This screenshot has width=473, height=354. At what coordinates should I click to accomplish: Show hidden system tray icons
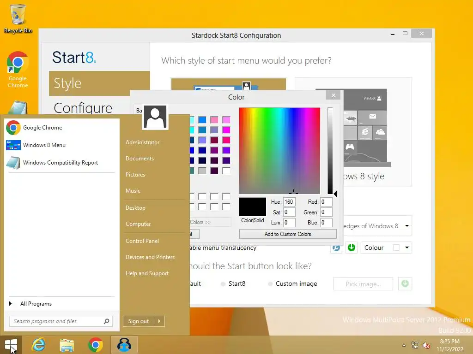[x=404, y=345]
